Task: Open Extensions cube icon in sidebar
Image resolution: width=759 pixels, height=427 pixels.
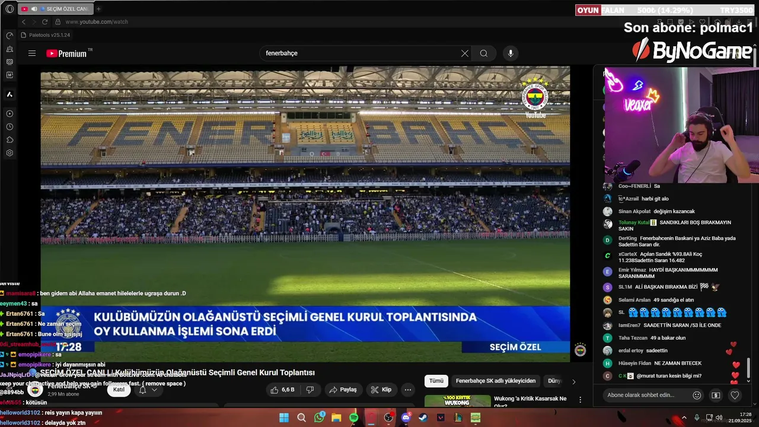Action: pos(9,140)
